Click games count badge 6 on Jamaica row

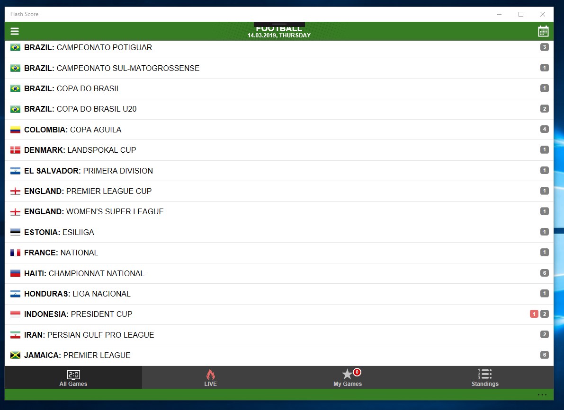coord(545,355)
